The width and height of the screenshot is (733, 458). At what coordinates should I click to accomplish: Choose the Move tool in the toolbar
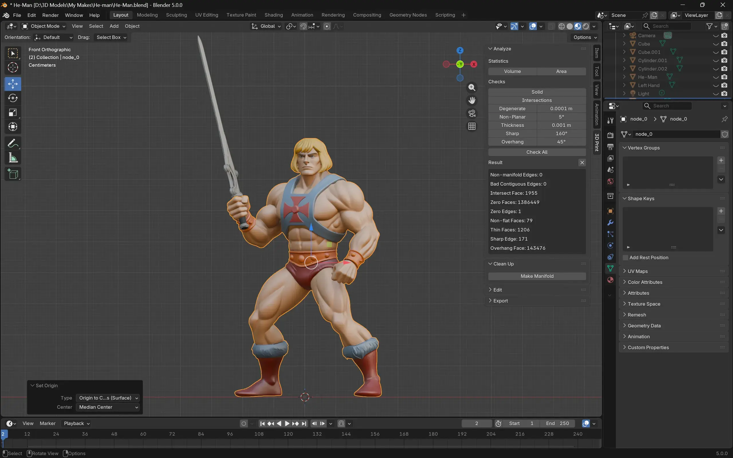(x=13, y=84)
